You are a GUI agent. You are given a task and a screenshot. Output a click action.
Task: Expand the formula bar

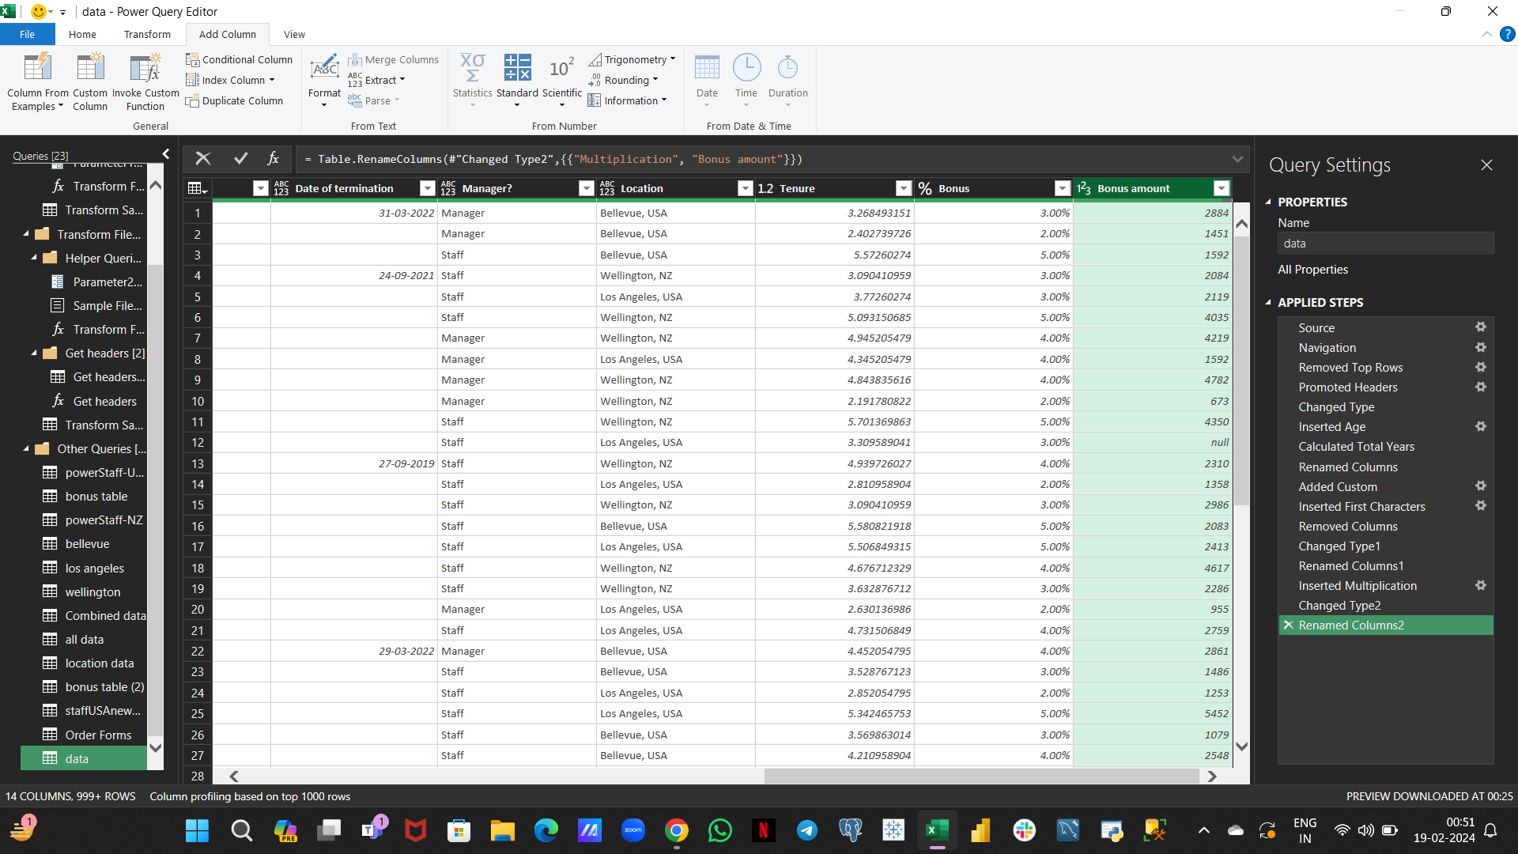pyautogui.click(x=1237, y=158)
